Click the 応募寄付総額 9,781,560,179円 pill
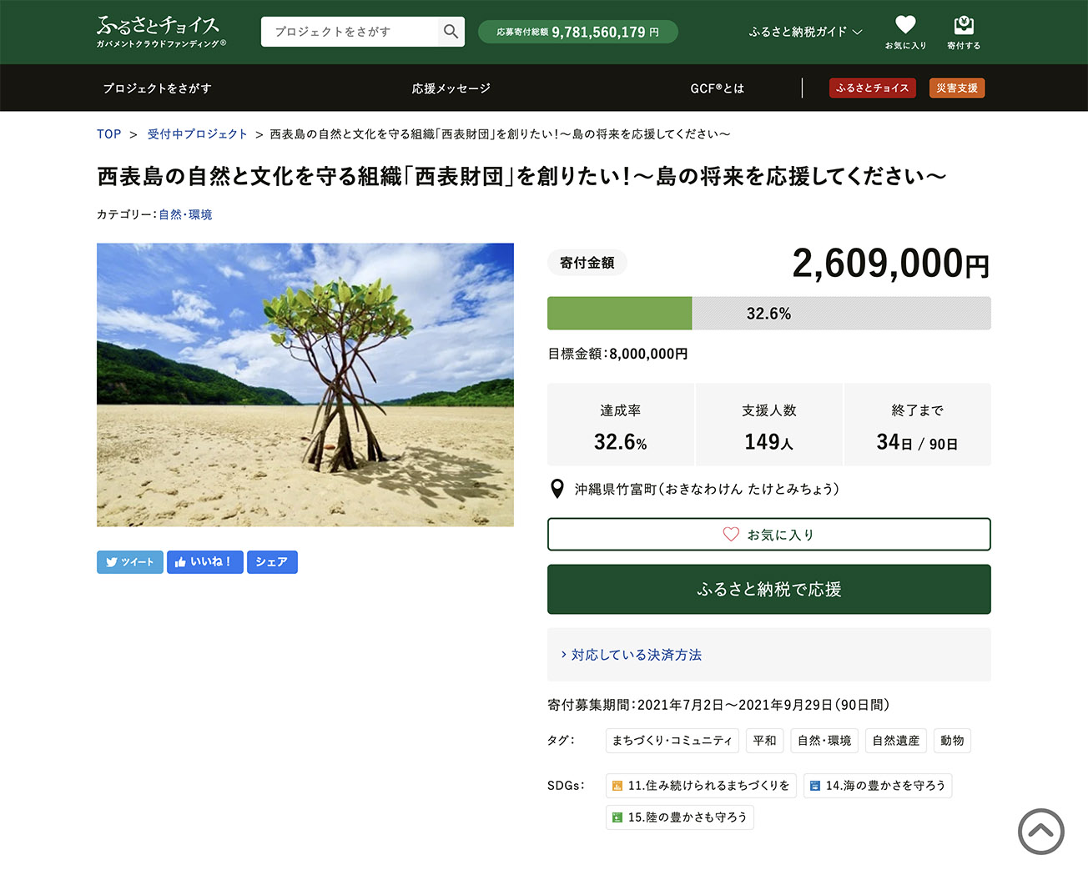This screenshot has height=885, width=1088. [577, 32]
